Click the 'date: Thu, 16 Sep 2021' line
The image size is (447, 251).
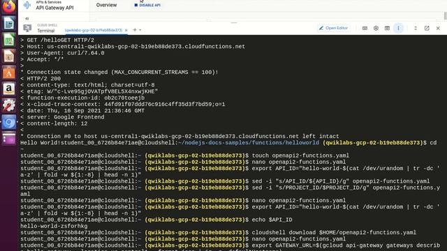coord(82,111)
